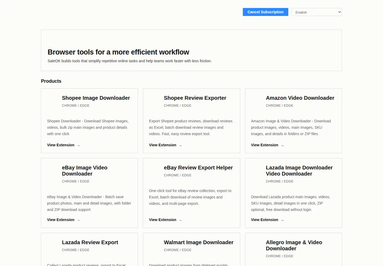Click the SaleOK builds tools tagline text
The width and height of the screenshot is (383, 266).
(x=130, y=61)
